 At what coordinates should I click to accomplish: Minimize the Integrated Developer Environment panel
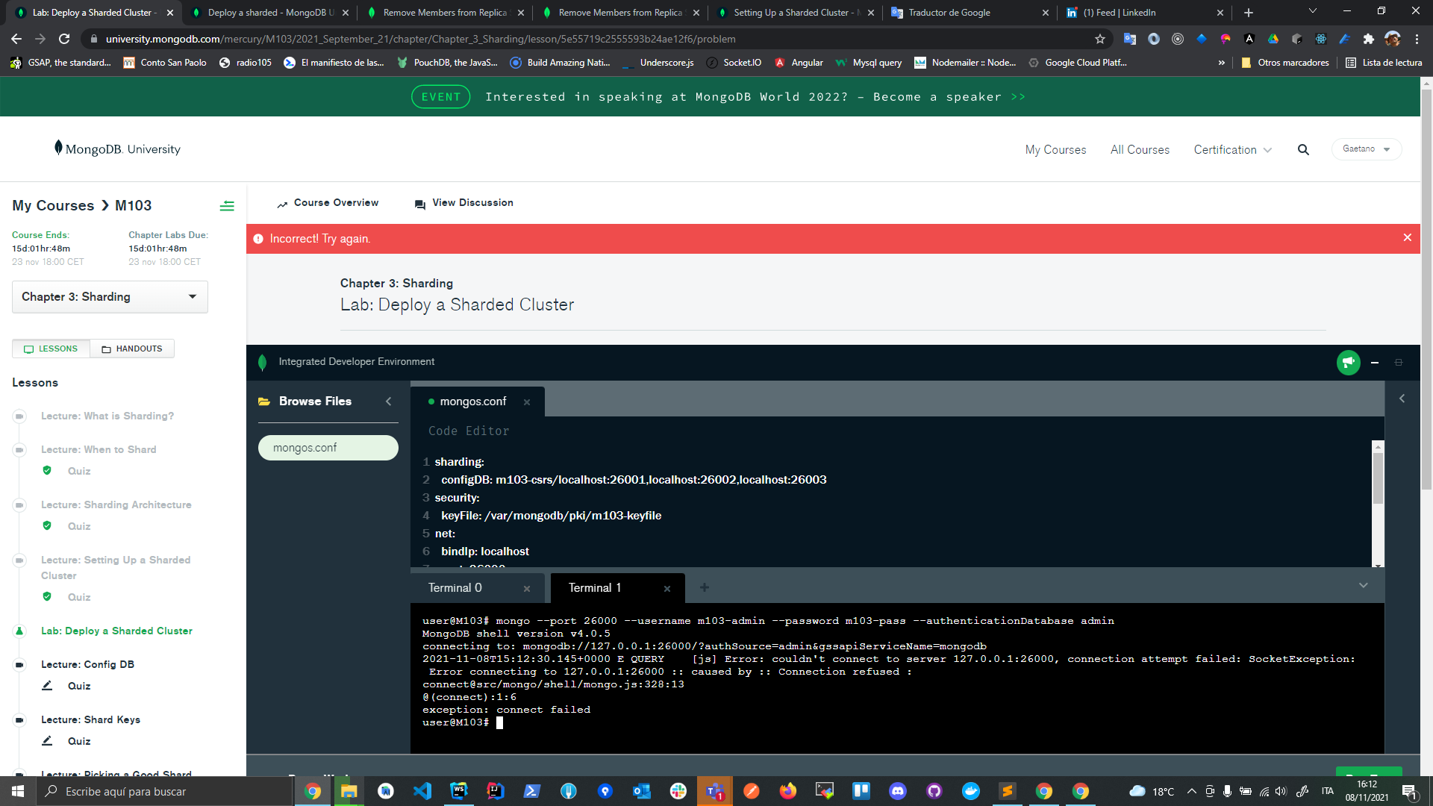pyautogui.click(x=1374, y=363)
